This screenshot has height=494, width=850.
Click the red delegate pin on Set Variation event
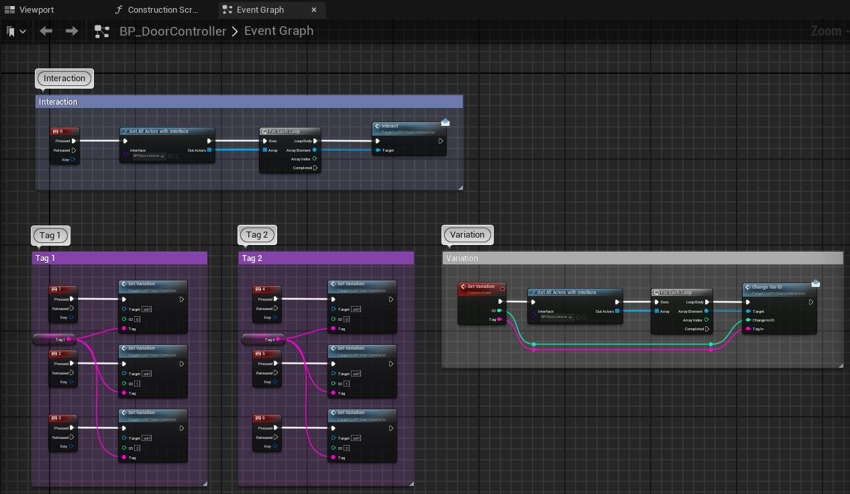coord(502,289)
